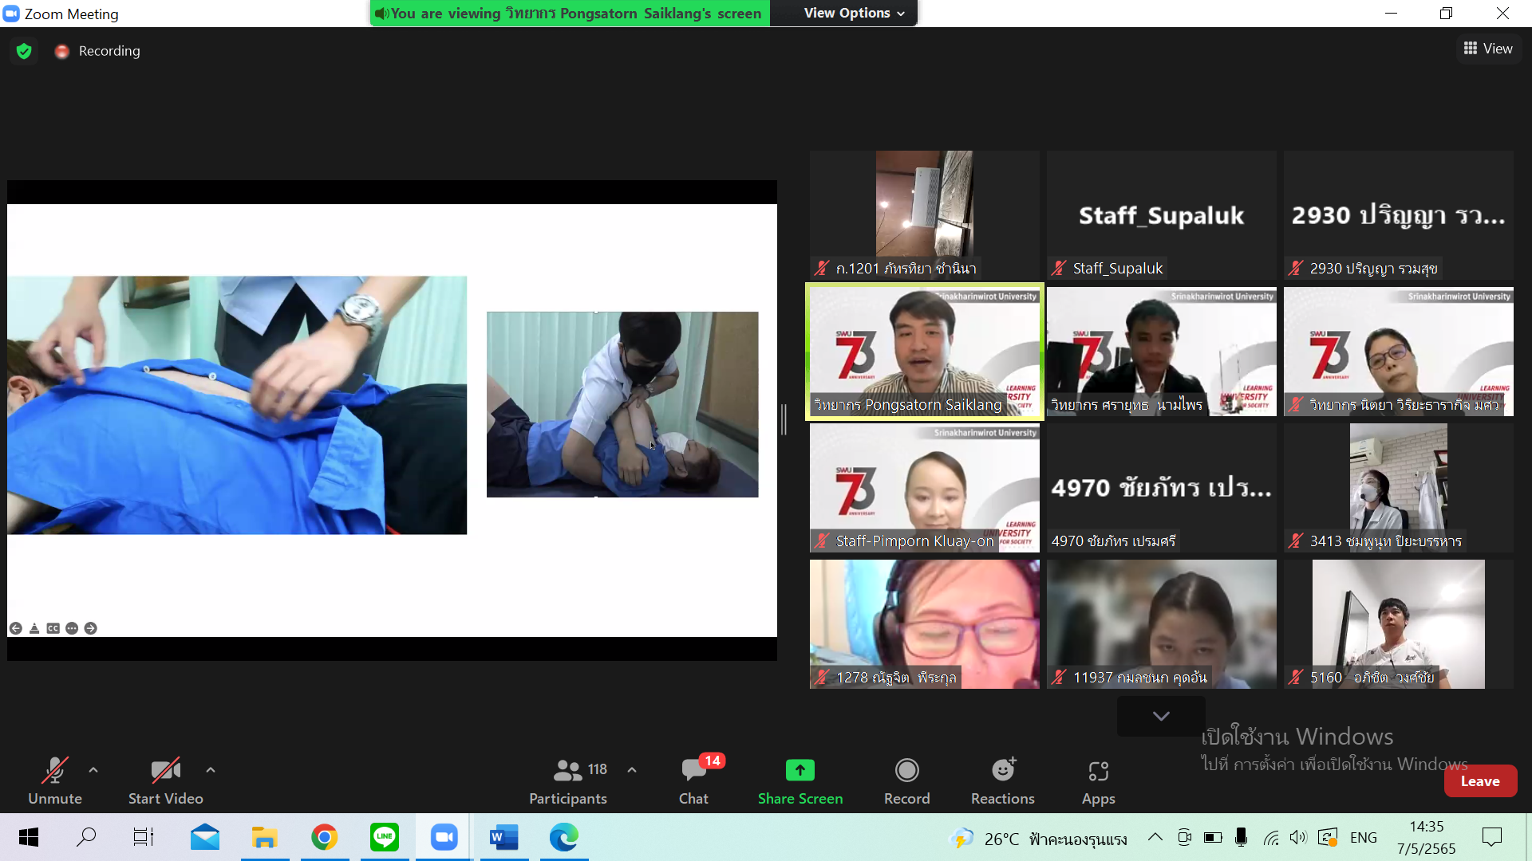Leave the meeting

click(x=1479, y=781)
